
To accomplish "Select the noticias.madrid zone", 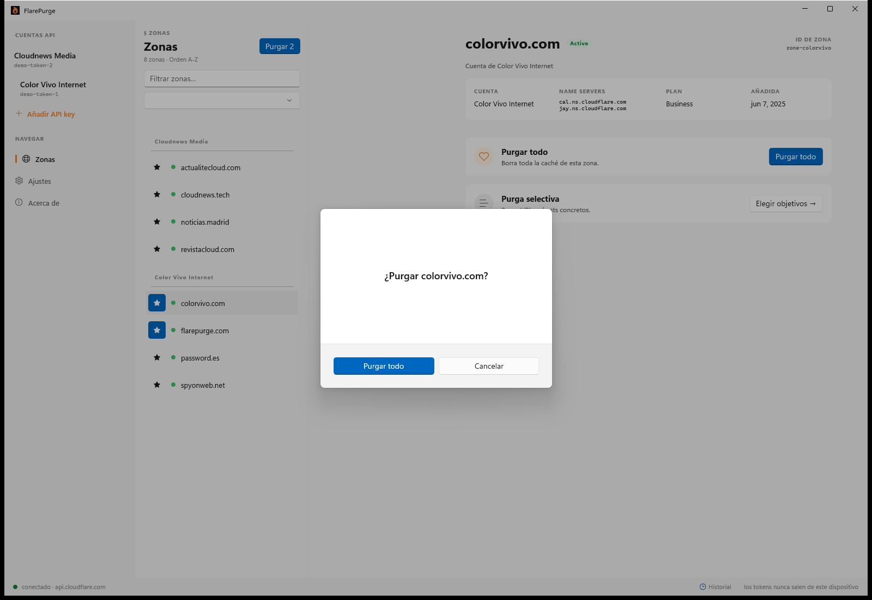I will (222, 222).
